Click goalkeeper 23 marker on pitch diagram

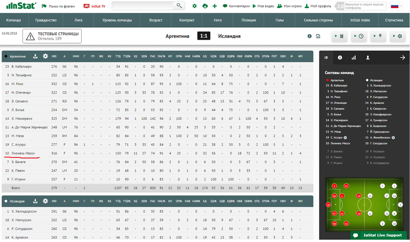(328, 205)
